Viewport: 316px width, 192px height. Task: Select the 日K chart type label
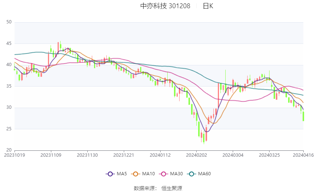coord(208,6)
